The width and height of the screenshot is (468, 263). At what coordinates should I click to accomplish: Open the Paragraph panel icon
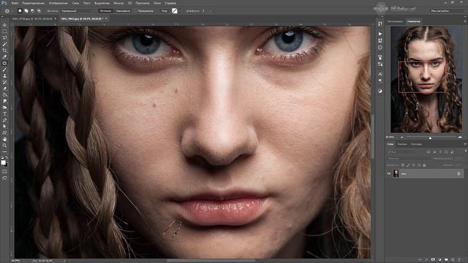click(380, 80)
